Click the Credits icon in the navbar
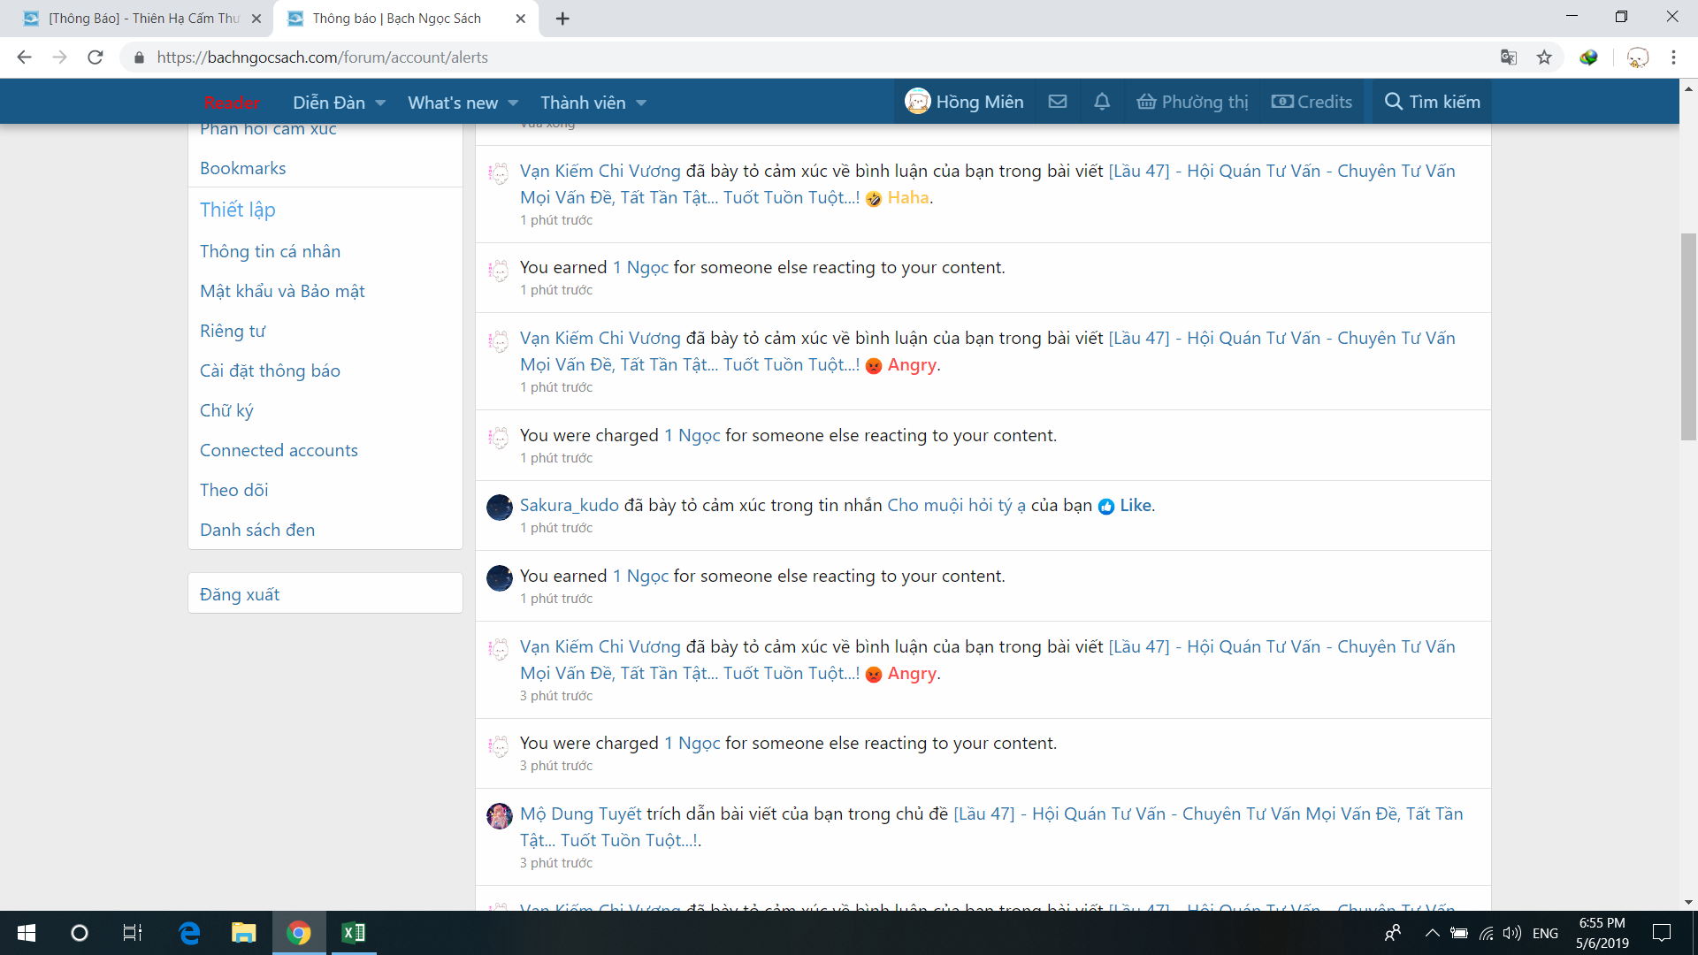The height and width of the screenshot is (955, 1698). coord(1282,102)
